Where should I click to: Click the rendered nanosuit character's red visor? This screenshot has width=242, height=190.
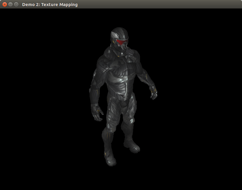(x=122, y=42)
